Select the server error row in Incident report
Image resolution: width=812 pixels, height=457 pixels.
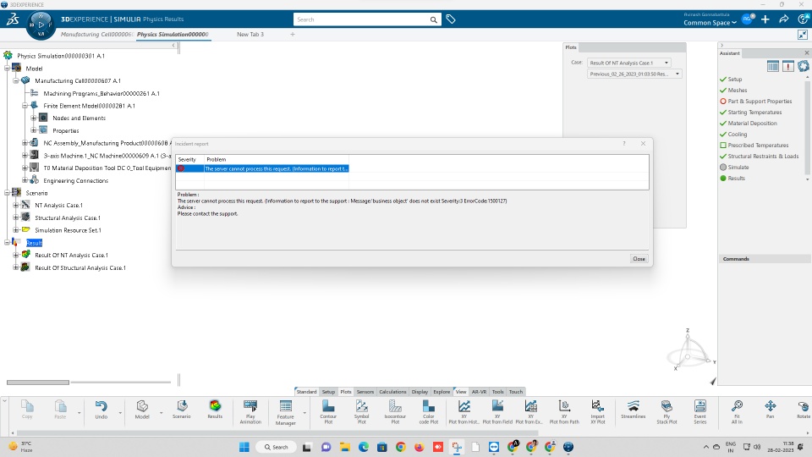pyautogui.click(x=262, y=168)
